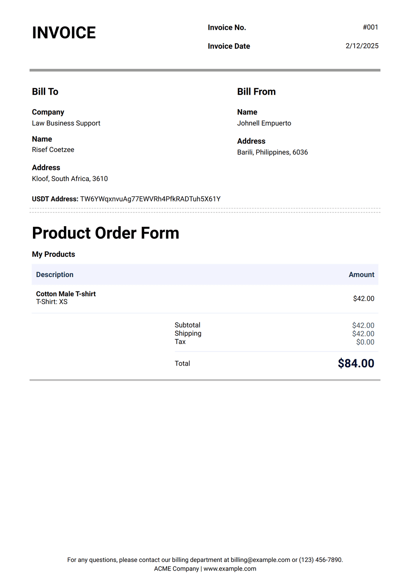Click the billing@example.com email address
410x580 pixels.
click(260, 560)
